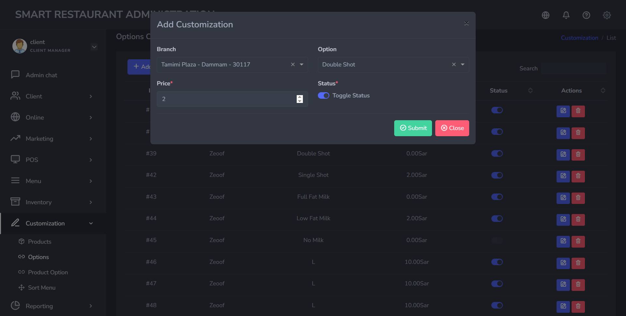Delete row #42 Single Shot
Screen dimensions: 626x316
click(x=578, y=176)
